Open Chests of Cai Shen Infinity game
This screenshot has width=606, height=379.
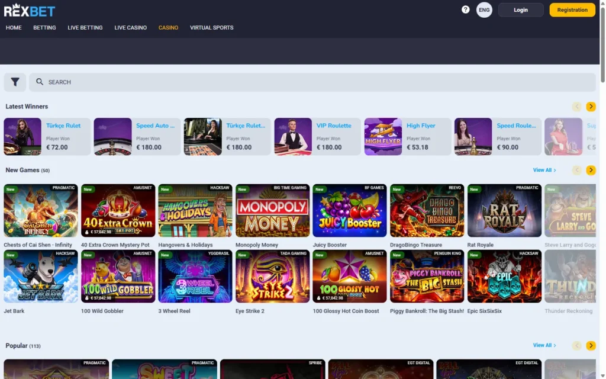(x=41, y=210)
